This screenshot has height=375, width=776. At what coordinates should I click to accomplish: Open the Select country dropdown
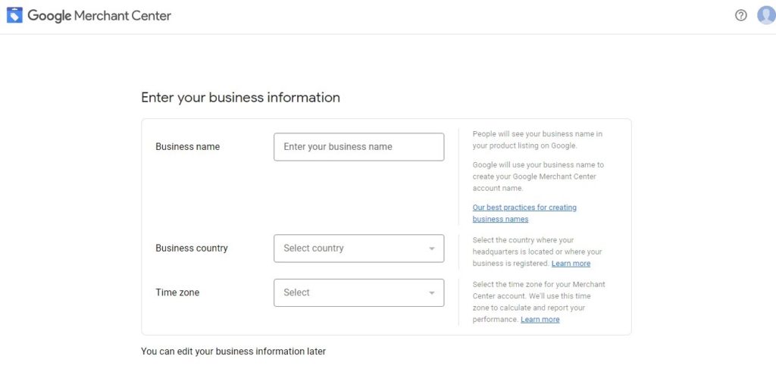358,248
